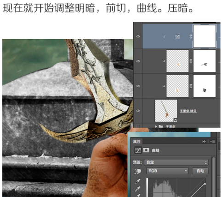This screenshot has width=222, height=197.
Task: Select third layer's transparent content thumbnail
Action: (x=177, y=86)
